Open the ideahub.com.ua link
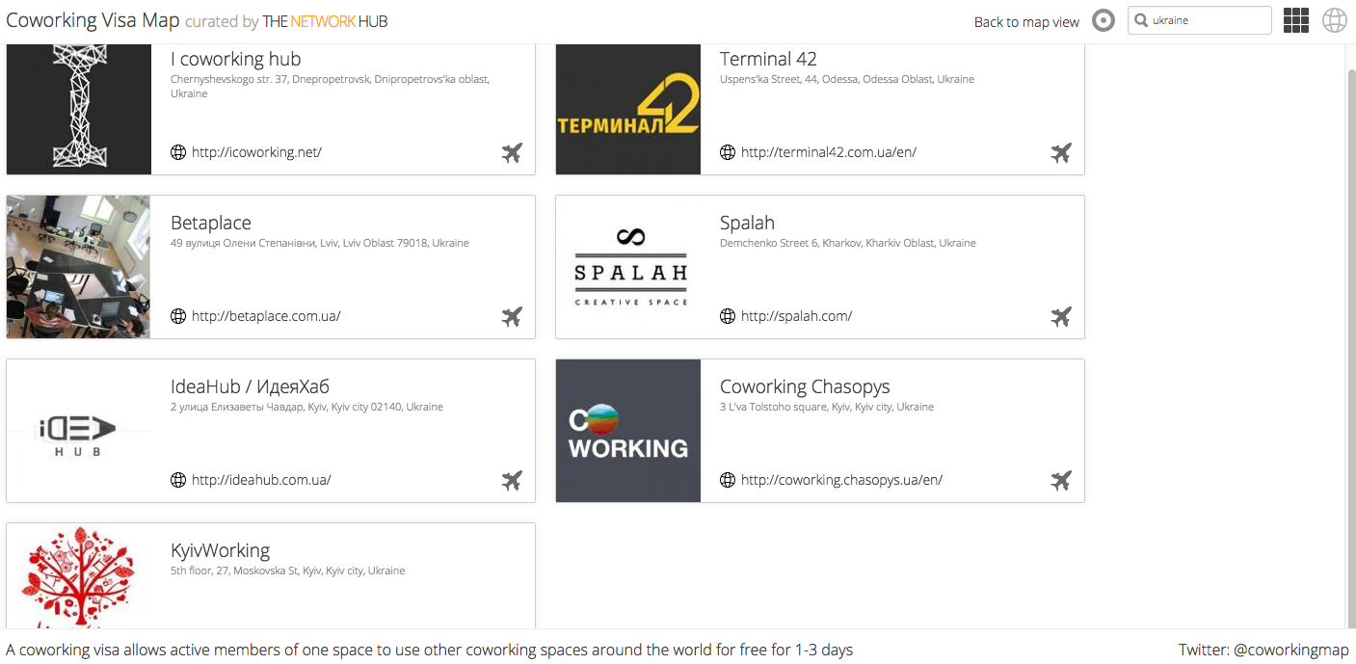Image resolution: width=1356 pixels, height=664 pixels. tap(261, 480)
